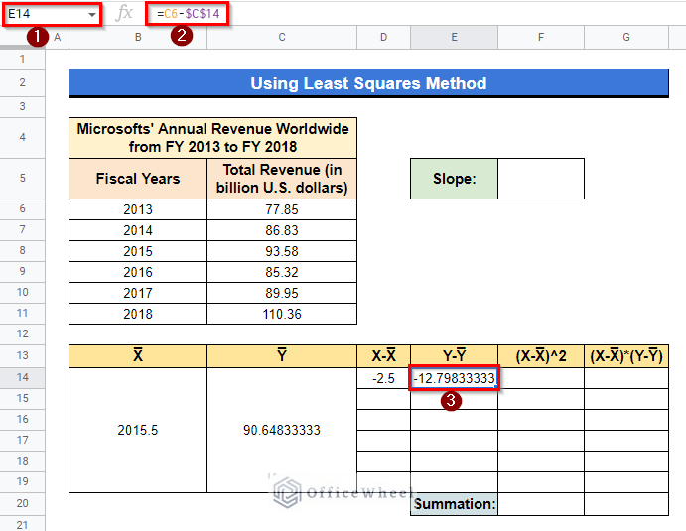Select the revenue cell 89.95
The image size is (686, 531).
coord(282,293)
